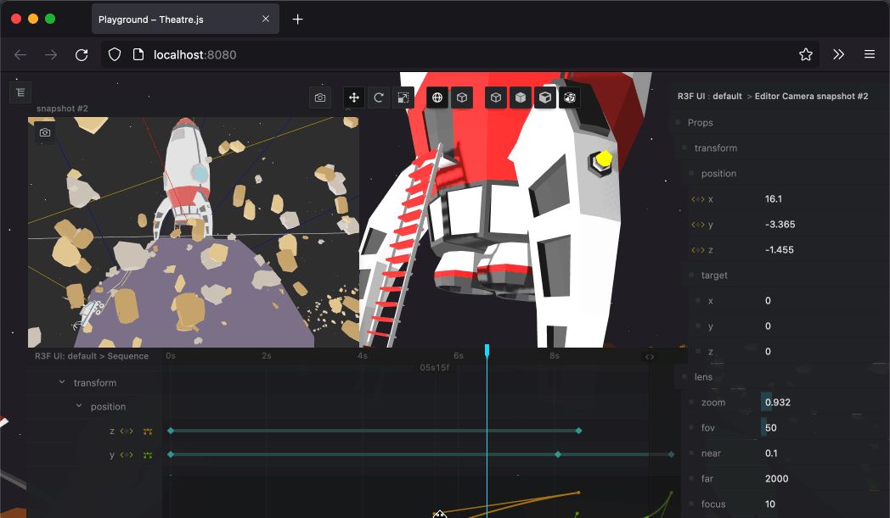Toggle keyframe graph editor for z track

pyautogui.click(x=148, y=432)
